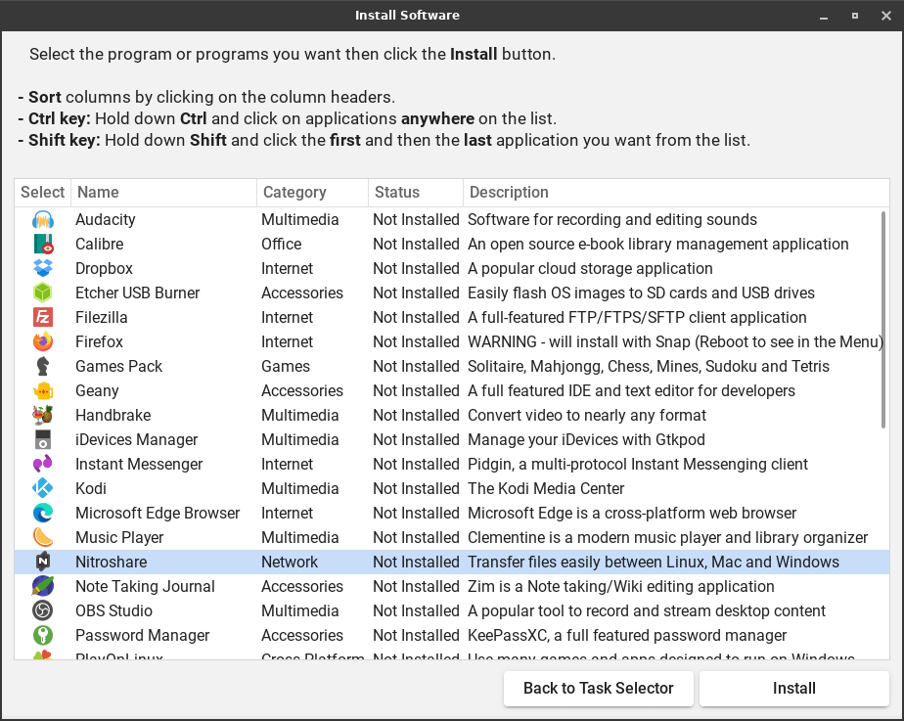The width and height of the screenshot is (904, 721).
Task: Select the Password Manager key icon
Action: [43, 636]
